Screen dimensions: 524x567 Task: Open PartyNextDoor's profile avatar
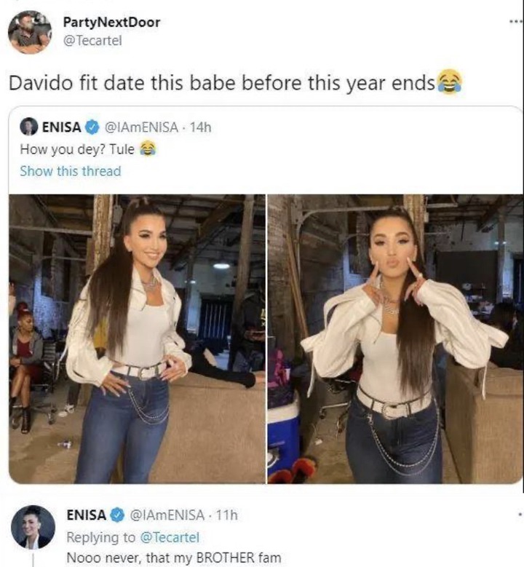tap(30, 33)
